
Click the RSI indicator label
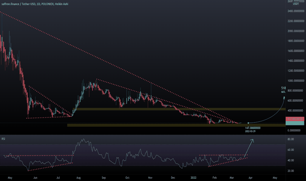click(x=3, y=139)
